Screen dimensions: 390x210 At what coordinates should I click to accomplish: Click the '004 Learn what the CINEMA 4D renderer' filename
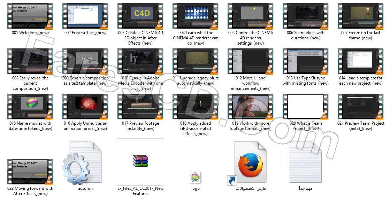196,38
